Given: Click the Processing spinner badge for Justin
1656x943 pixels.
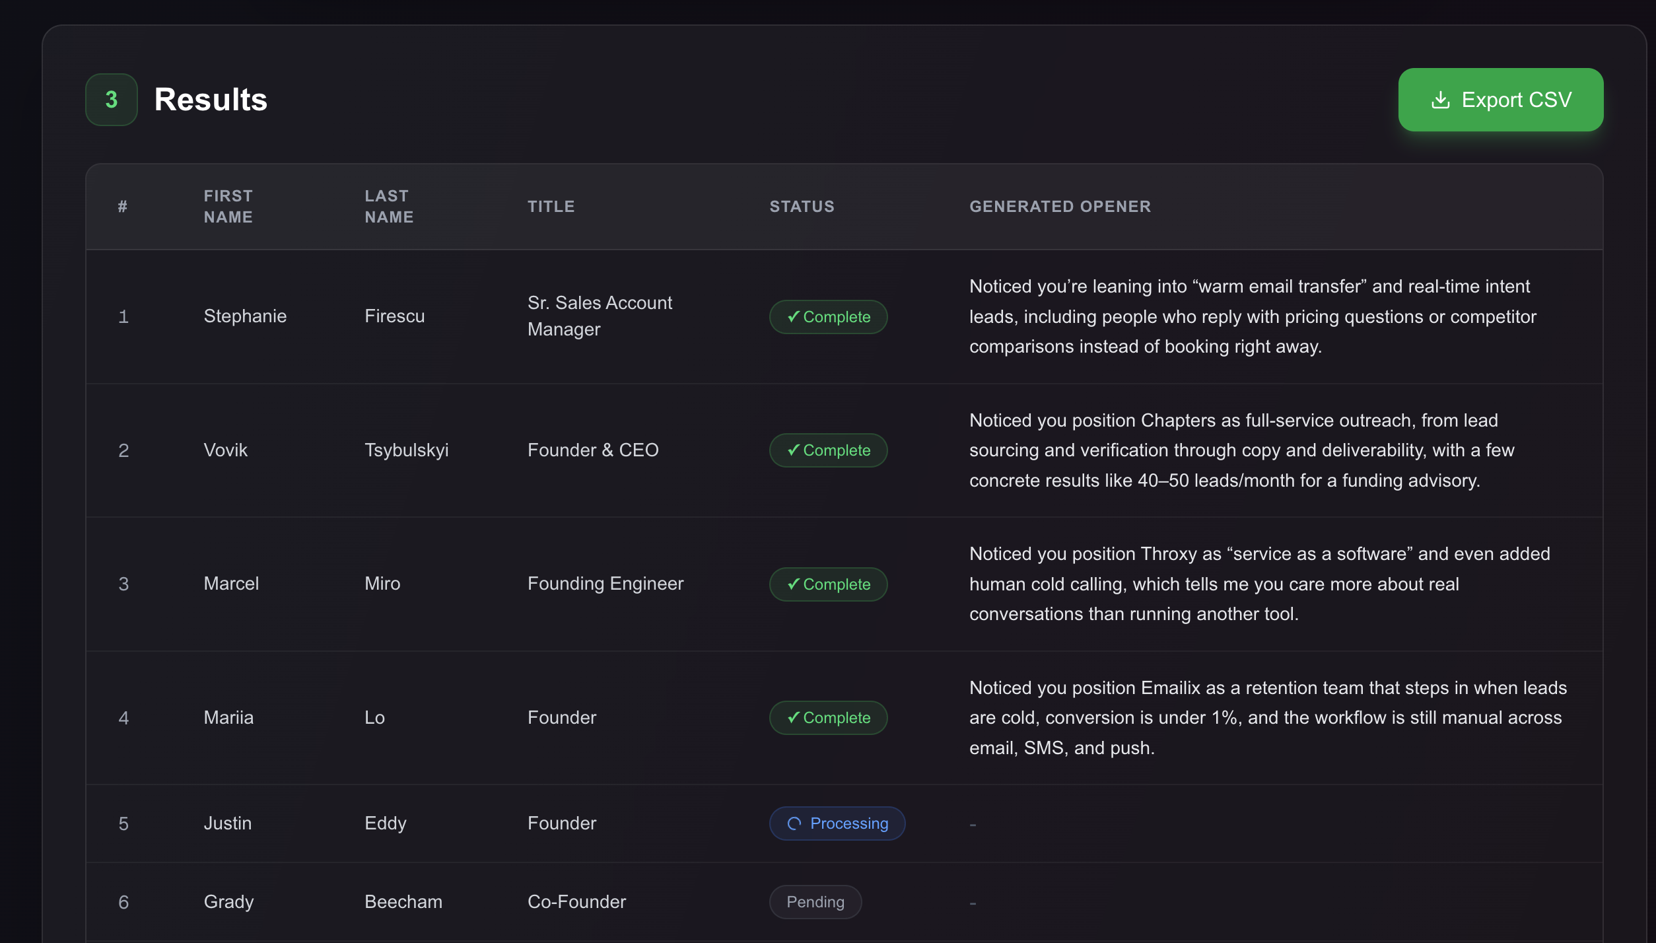Looking at the screenshot, I should pyautogui.click(x=837, y=823).
